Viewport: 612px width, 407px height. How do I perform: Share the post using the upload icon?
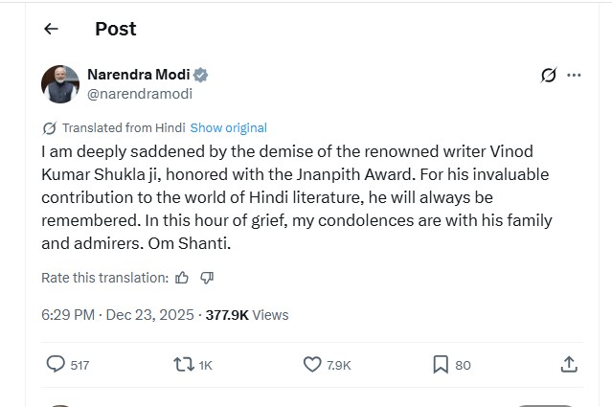pos(568,364)
